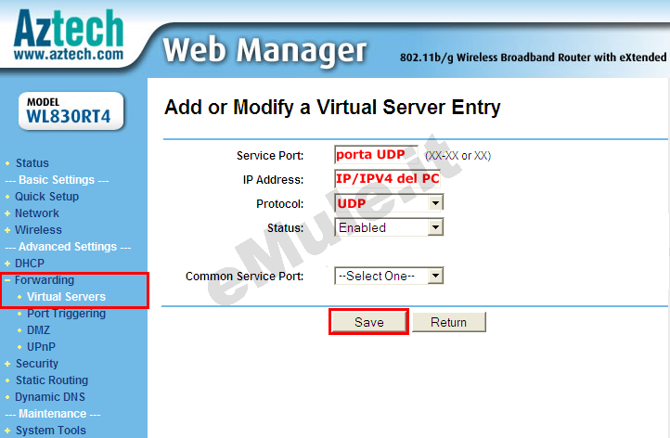670x438 pixels.
Task: Click the "Protocol:" label
Action: click(280, 204)
